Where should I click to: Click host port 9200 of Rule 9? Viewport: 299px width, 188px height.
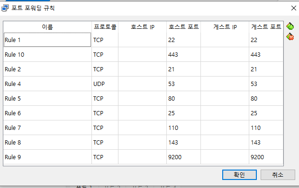tap(184, 157)
